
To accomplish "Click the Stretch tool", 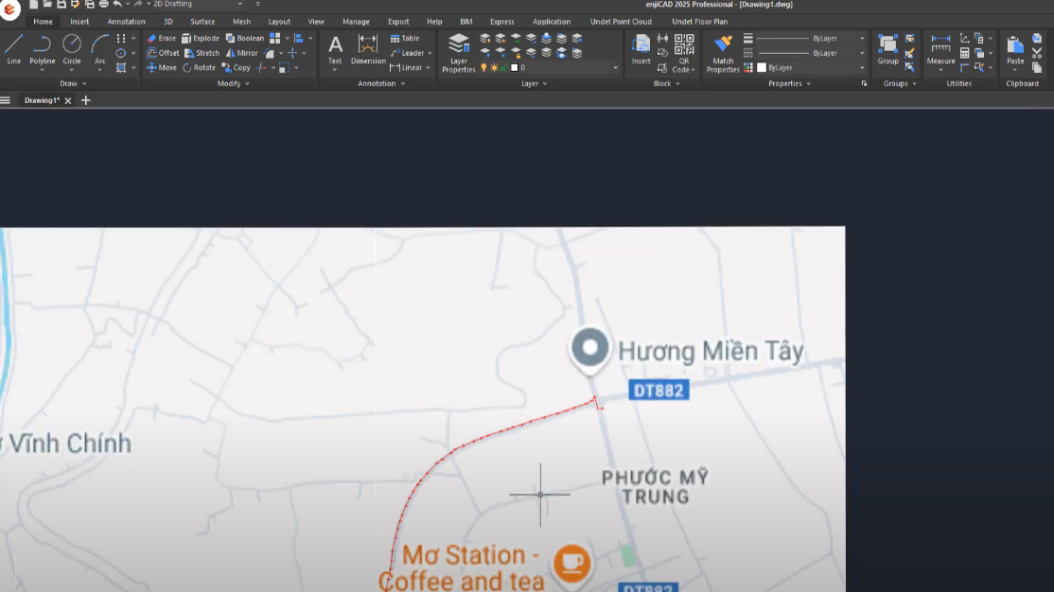I will point(202,53).
